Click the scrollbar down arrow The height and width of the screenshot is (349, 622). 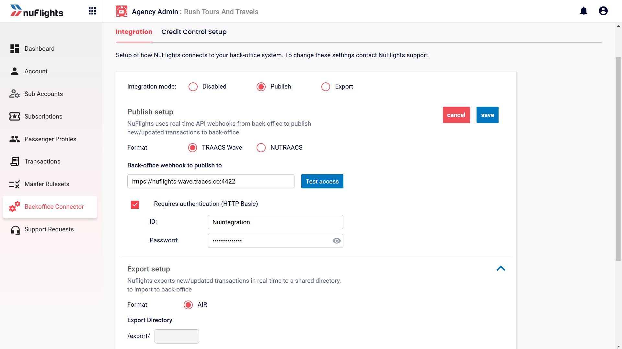point(619,346)
